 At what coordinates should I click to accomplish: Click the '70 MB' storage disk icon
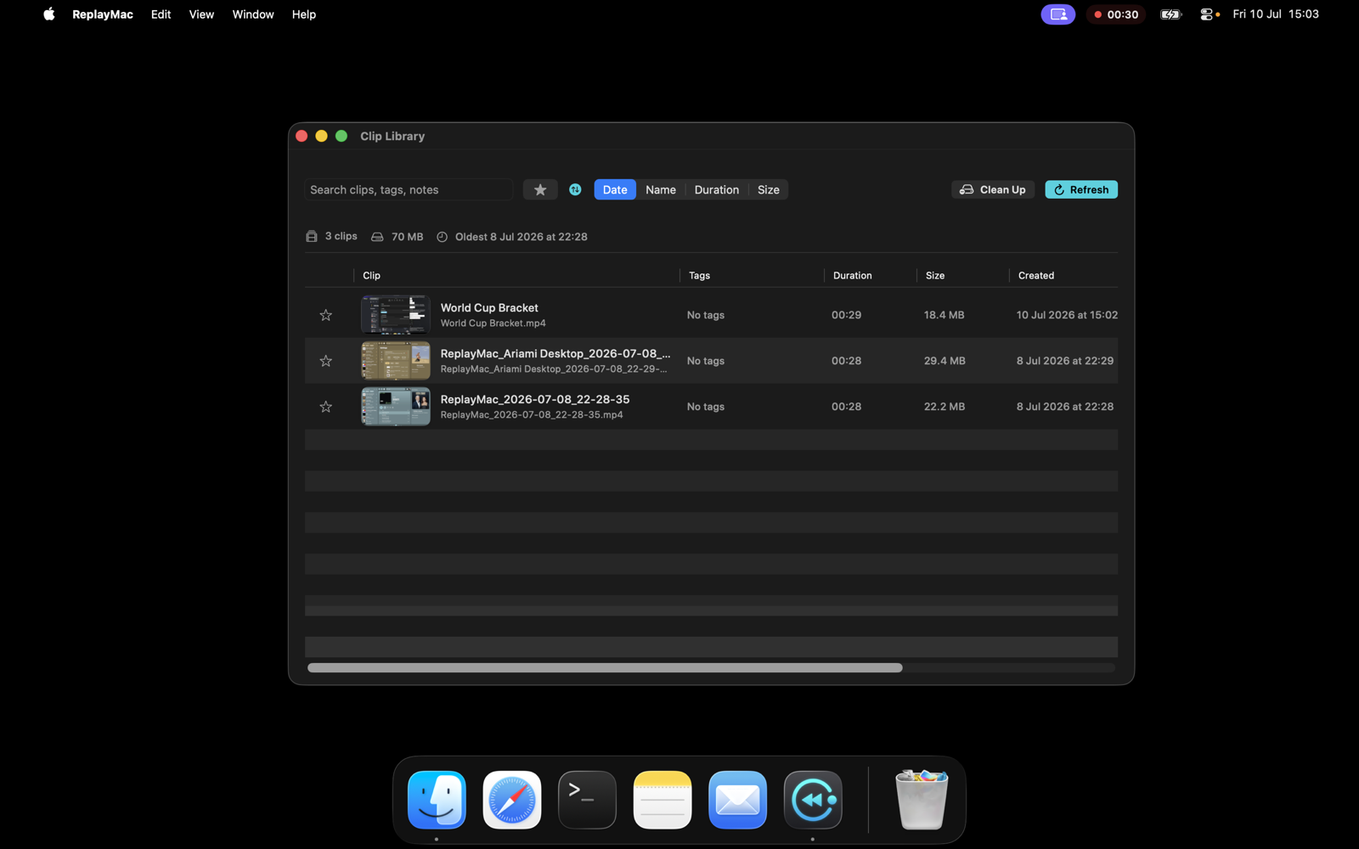click(377, 237)
